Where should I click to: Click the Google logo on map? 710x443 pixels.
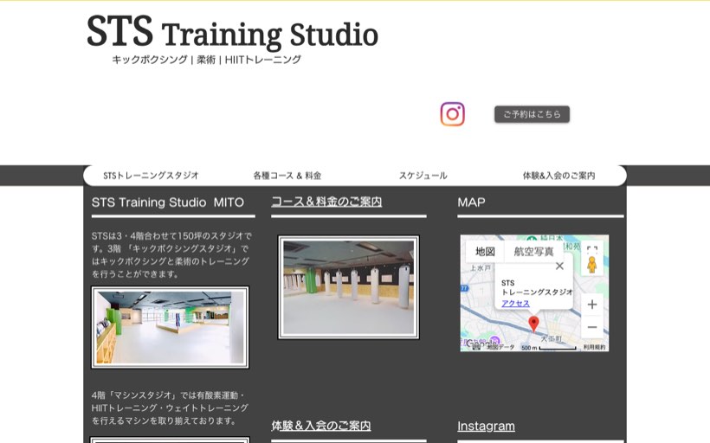[x=481, y=343]
